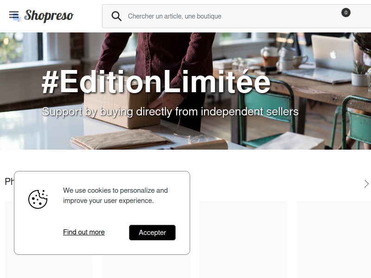Follow the 'Find out more' link
The image size is (371, 278).
(84, 232)
